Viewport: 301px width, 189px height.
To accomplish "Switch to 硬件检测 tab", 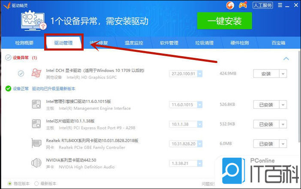I will click(240, 43).
